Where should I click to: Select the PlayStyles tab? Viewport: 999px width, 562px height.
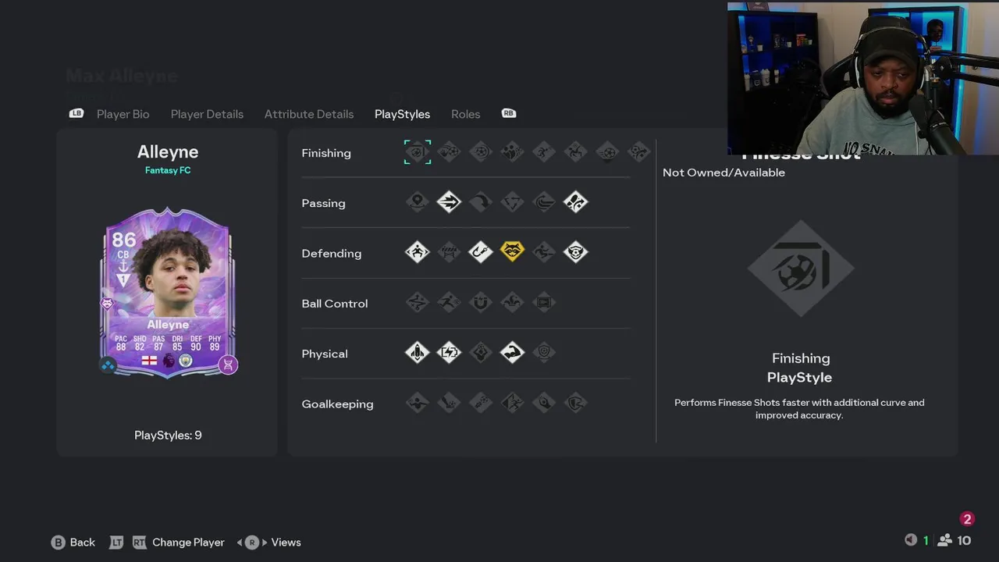click(x=402, y=114)
